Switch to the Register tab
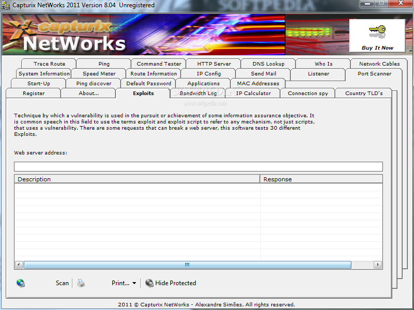This screenshot has height=310, width=414. click(x=34, y=94)
